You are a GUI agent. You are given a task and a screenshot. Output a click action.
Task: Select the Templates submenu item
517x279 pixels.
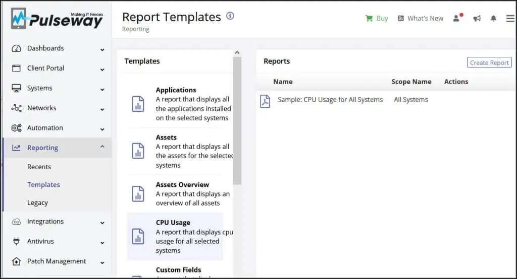click(43, 185)
